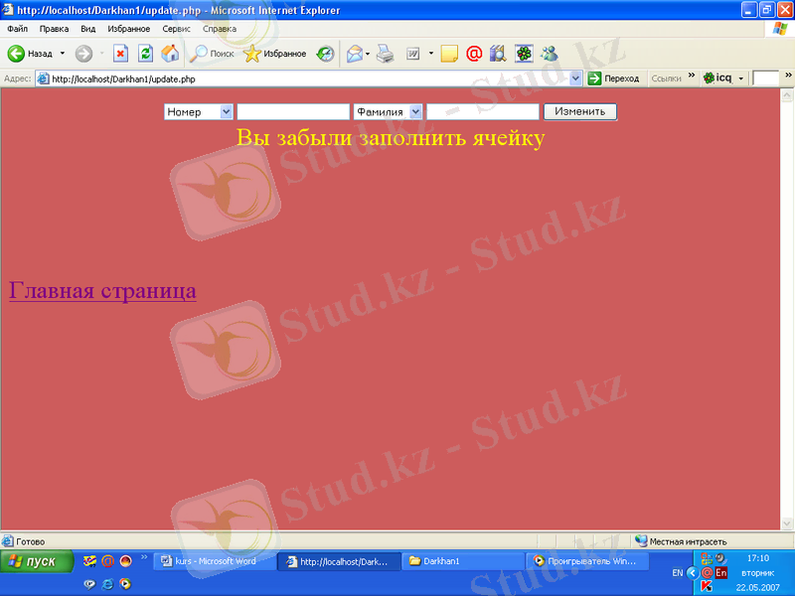Refresh the current page

(x=145, y=54)
